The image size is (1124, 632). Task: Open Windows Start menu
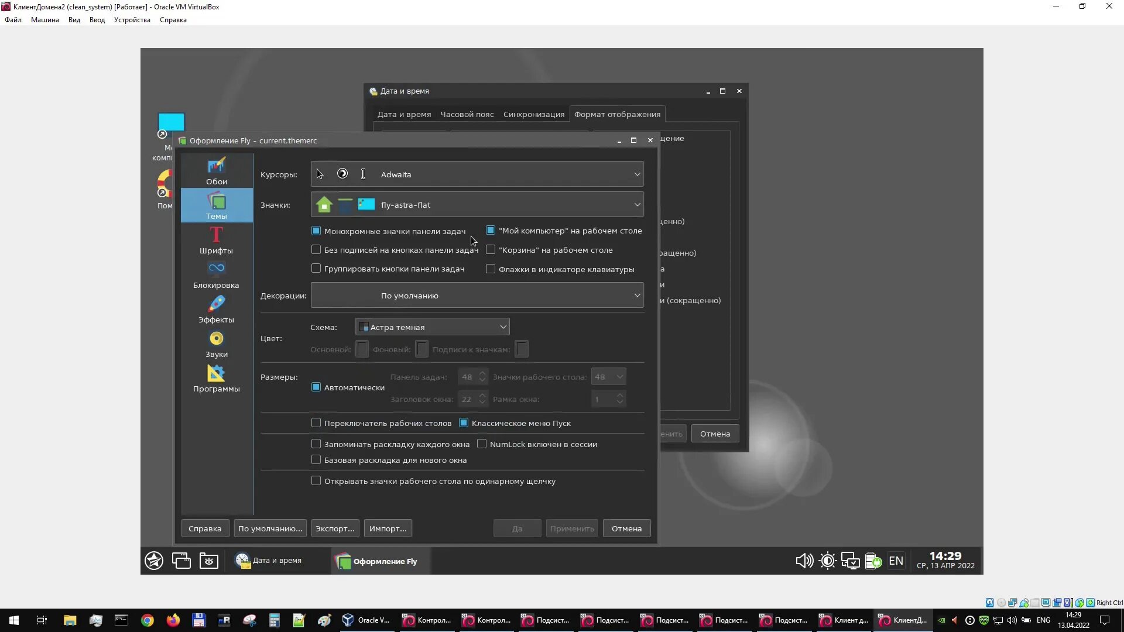pyautogui.click(x=14, y=620)
